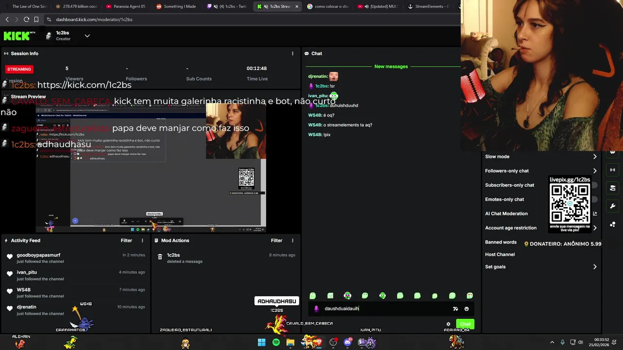Click the translate icon in chat input
623x350 pixels.
[x=456, y=309]
